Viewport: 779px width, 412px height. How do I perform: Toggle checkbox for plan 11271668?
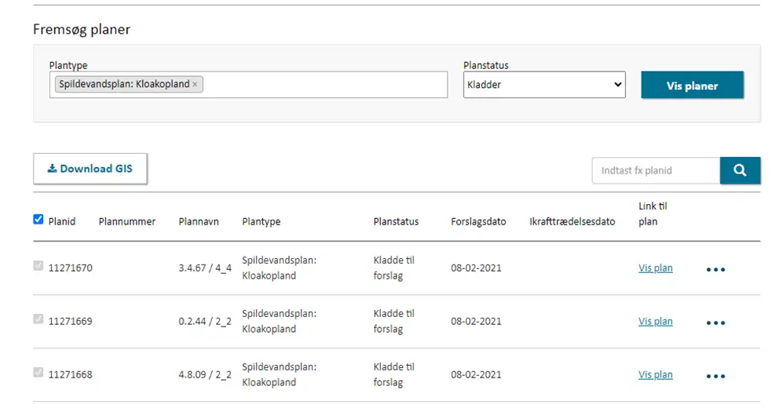pos(38,373)
